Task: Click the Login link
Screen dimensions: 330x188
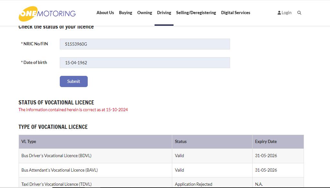Action: click(x=284, y=13)
